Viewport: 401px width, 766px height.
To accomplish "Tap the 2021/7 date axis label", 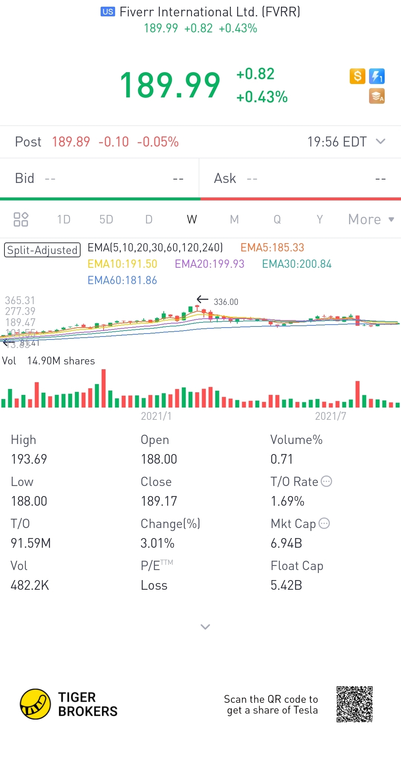I will [330, 416].
